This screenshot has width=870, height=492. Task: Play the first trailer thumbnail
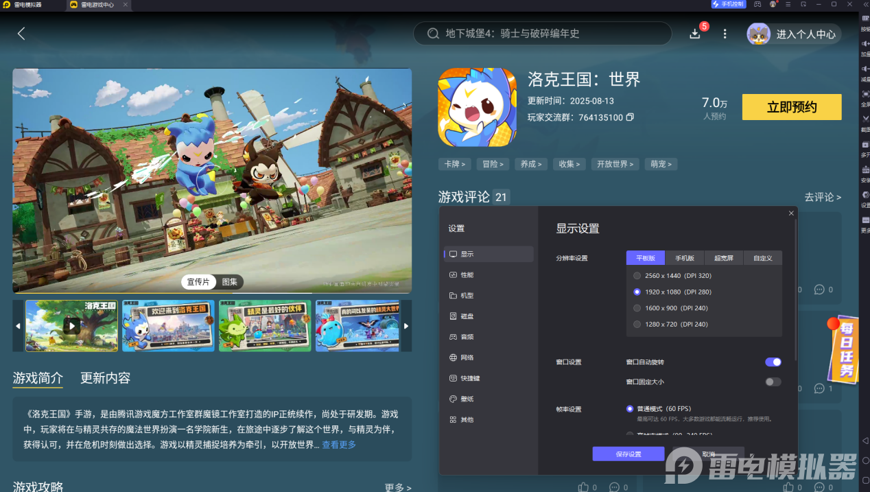pos(71,326)
